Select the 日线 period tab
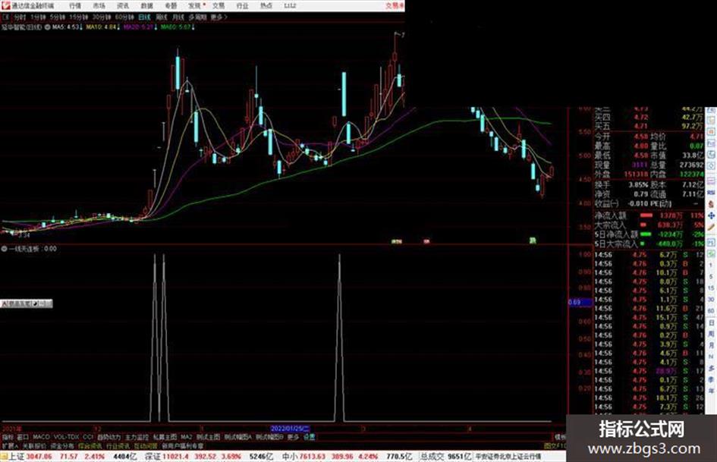This screenshot has width=717, height=462. [144, 17]
